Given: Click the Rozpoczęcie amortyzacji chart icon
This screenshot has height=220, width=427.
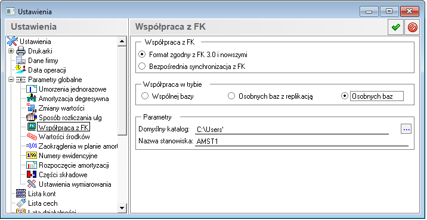Looking at the screenshot, I should click(32, 165).
